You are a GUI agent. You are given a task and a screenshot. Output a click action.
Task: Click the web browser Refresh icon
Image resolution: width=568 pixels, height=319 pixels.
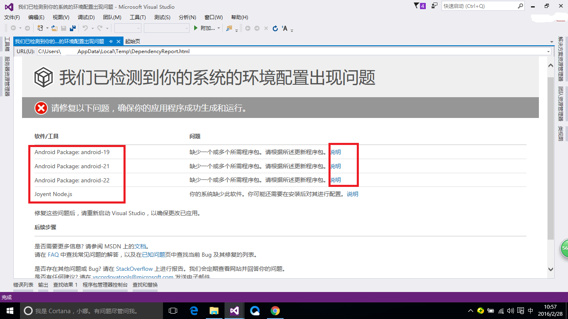tap(275, 28)
